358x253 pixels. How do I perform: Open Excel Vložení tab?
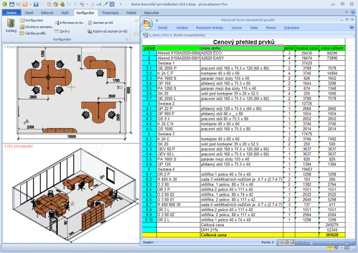[x=181, y=28]
